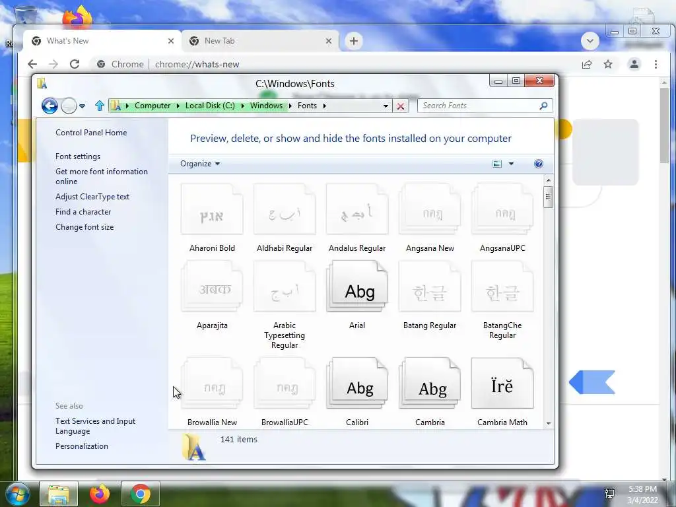This screenshot has width=676, height=507.
Task: Click the Chrome taskbar icon
Action: [x=140, y=494]
